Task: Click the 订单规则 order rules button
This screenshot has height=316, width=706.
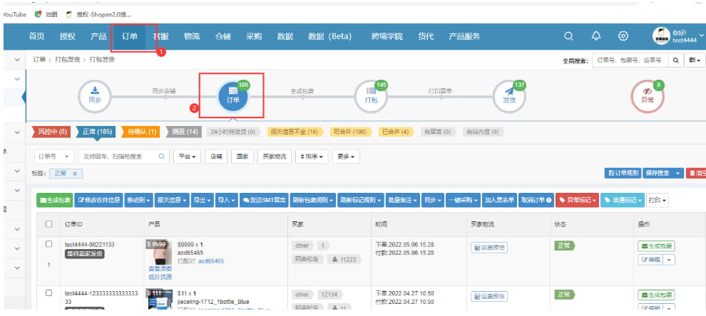Action: pos(623,174)
